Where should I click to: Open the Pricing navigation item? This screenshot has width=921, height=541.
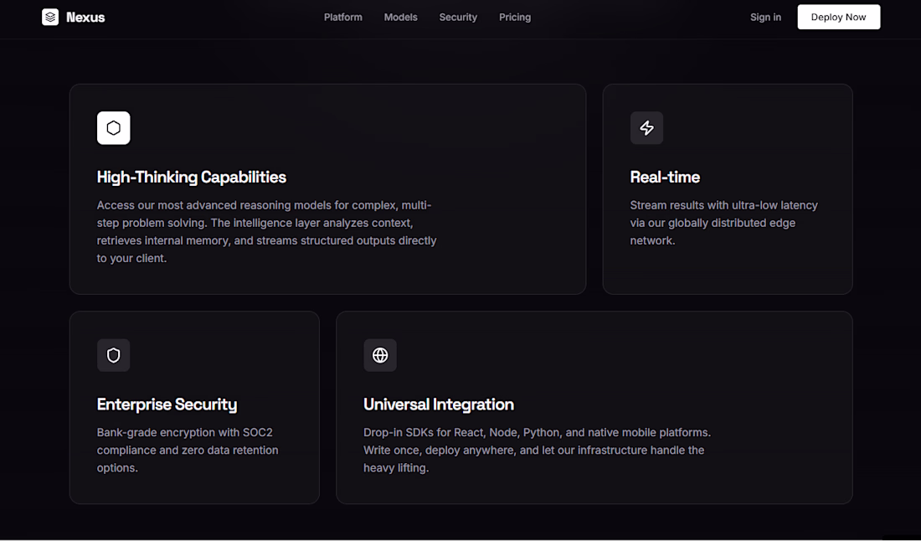pyautogui.click(x=515, y=18)
